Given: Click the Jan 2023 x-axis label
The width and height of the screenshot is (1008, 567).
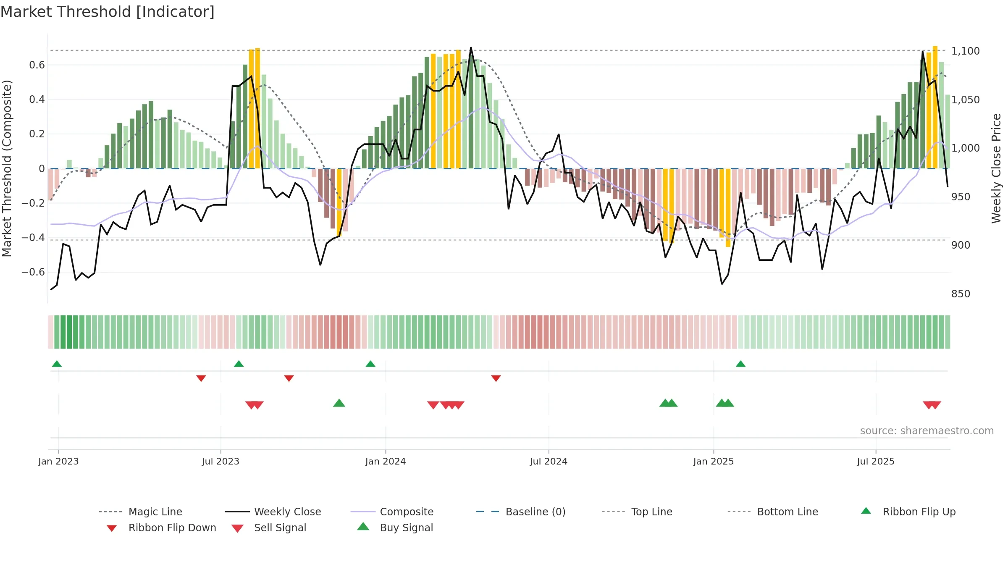Looking at the screenshot, I should (58, 461).
